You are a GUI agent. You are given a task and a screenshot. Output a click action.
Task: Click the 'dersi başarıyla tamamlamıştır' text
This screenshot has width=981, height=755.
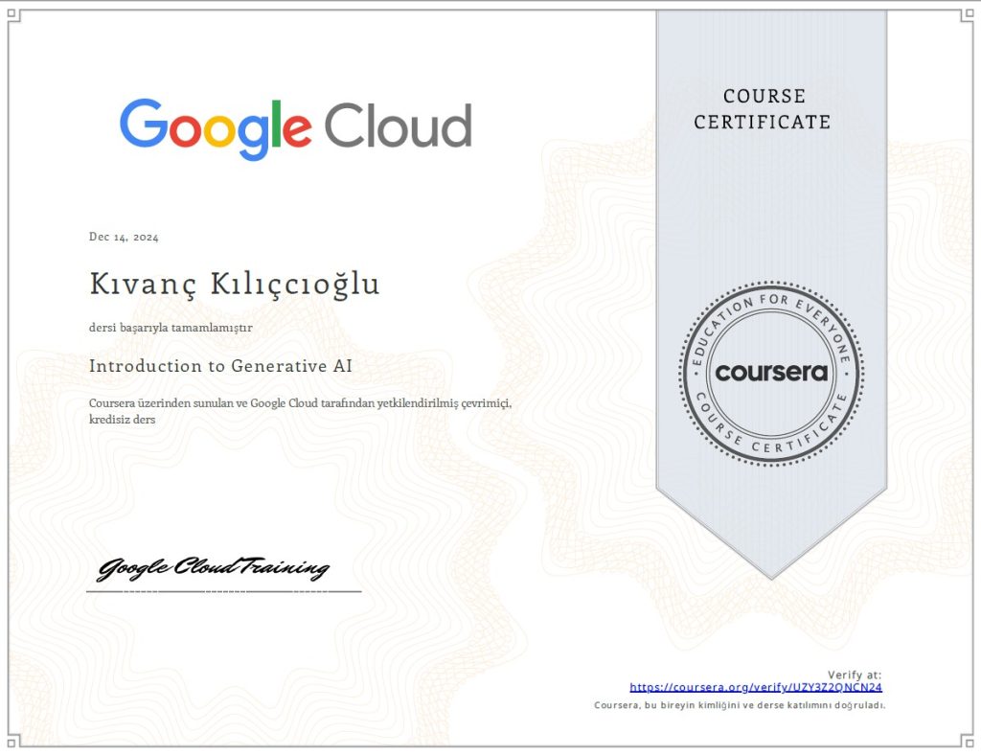point(170,328)
